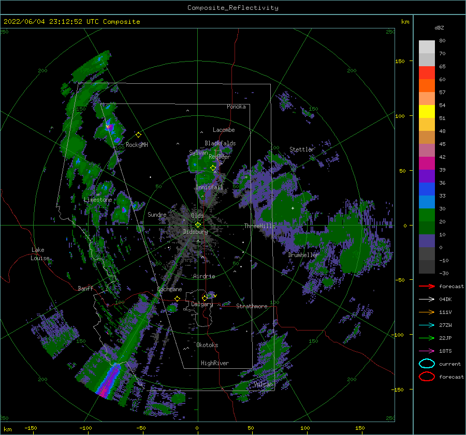Click the green 22JP arrow icon
466x435 pixels.
pyautogui.click(x=427, y=338)
